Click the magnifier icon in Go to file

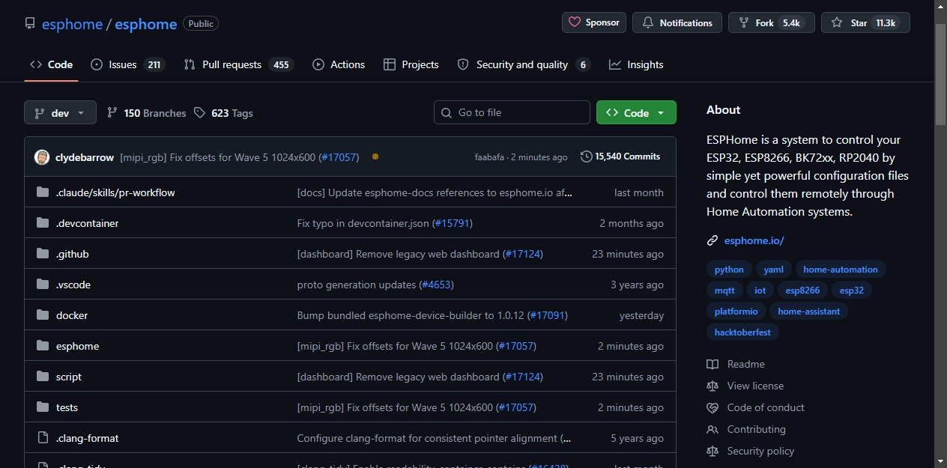(447, 112)
